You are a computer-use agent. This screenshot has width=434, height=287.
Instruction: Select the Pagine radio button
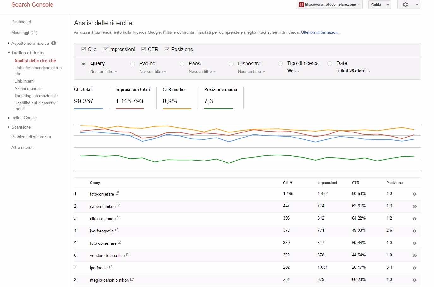coord(133,64)
